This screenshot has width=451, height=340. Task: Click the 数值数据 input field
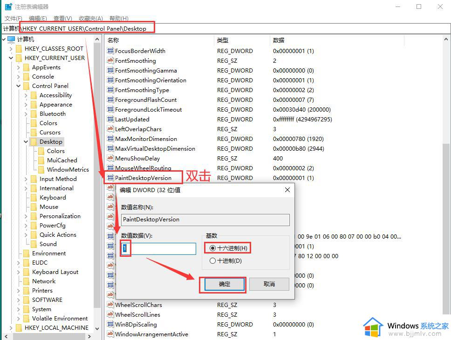(x=158, y=248)
